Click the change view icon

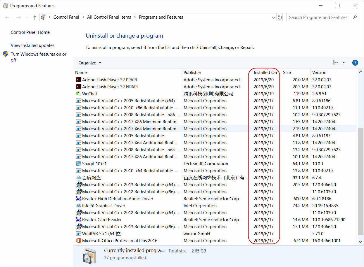coord(335,63)
